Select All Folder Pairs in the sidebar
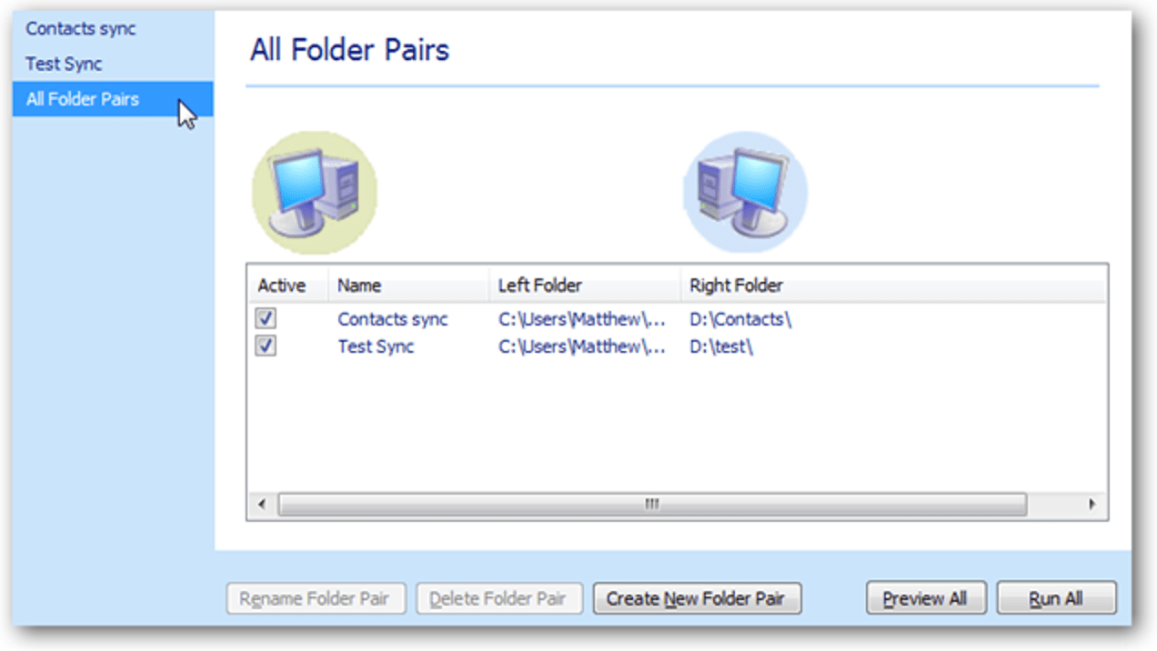This screenshot has width=1157, height=651. [x=113, y=99]
